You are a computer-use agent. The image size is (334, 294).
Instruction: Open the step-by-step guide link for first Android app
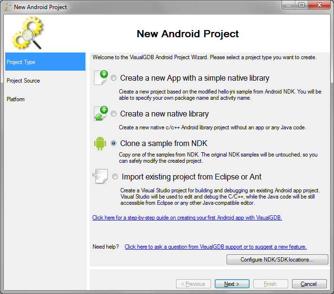coord(187,218)
